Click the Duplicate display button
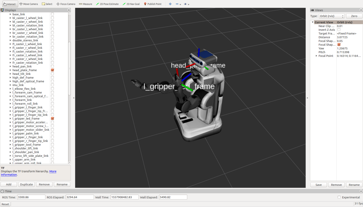The height and width of the screenshot is (207, 363). coord(27,184)
